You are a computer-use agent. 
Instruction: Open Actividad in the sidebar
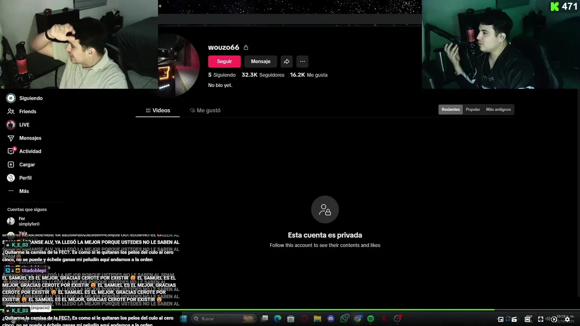(x=30, y=151)
